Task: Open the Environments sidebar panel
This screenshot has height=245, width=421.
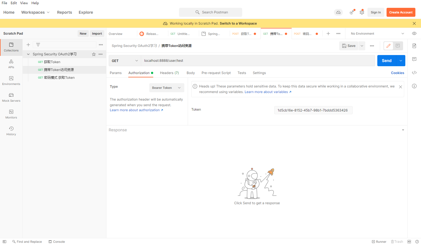Action: (x=11, y=81)
